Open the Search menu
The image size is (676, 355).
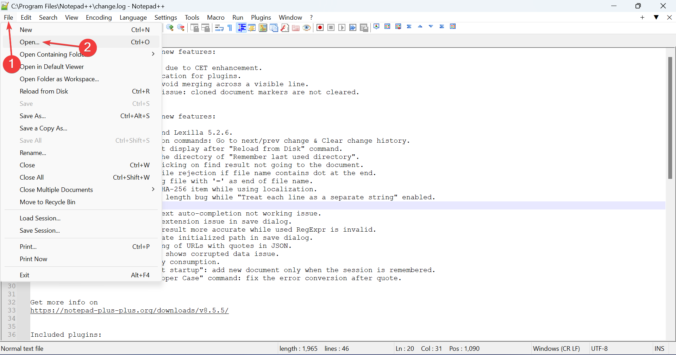(48, 17)
